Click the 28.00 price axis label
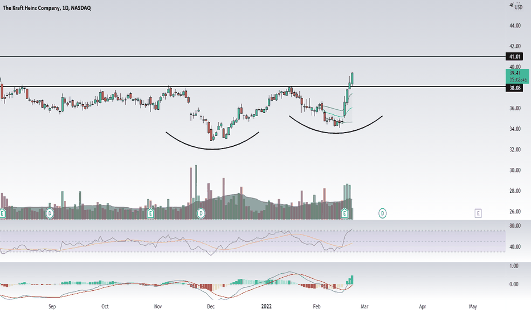The height and width of the screenshot is (313, 531). tap(514, 191)
